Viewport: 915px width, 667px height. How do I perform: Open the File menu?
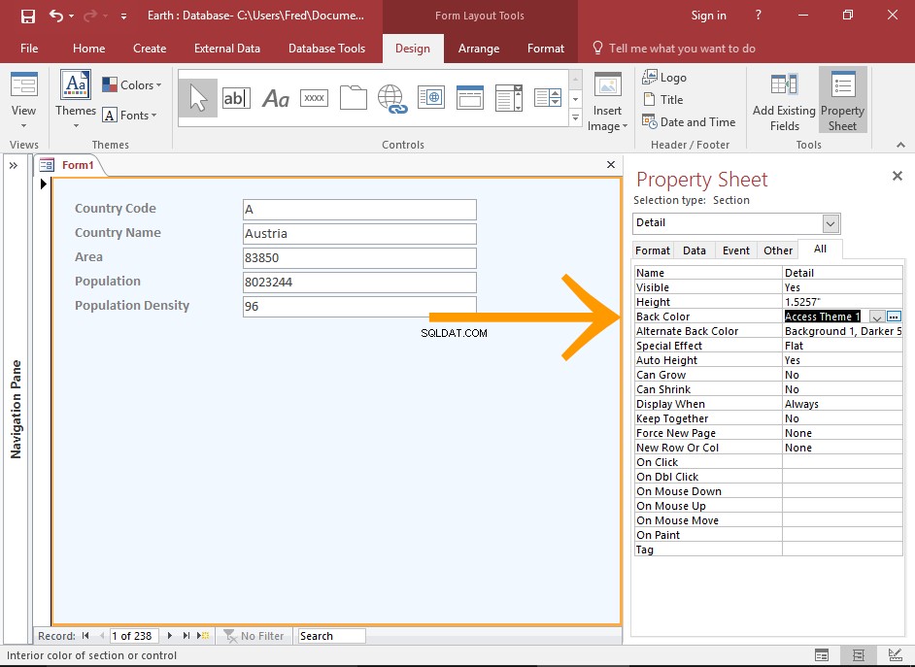click(29, 49)
